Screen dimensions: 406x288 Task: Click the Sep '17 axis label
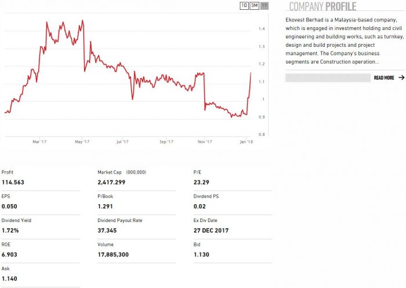(x=166, y=141)
